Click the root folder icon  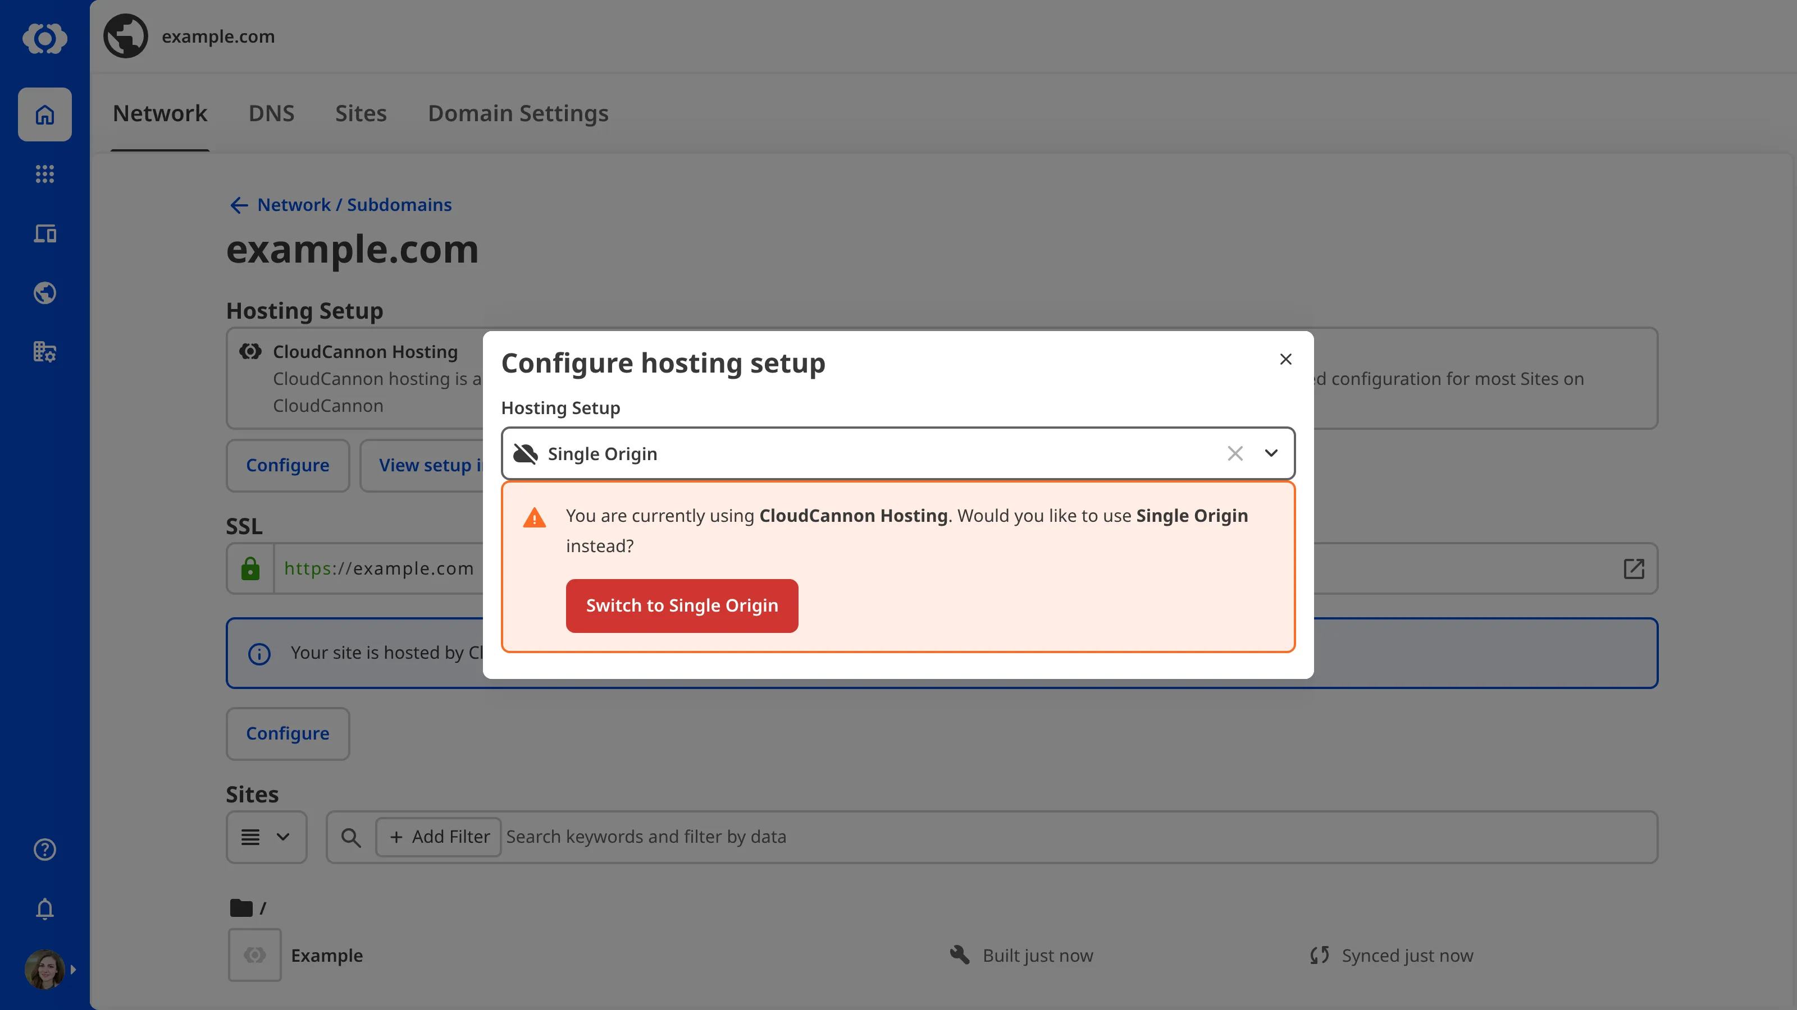point(241,907)
